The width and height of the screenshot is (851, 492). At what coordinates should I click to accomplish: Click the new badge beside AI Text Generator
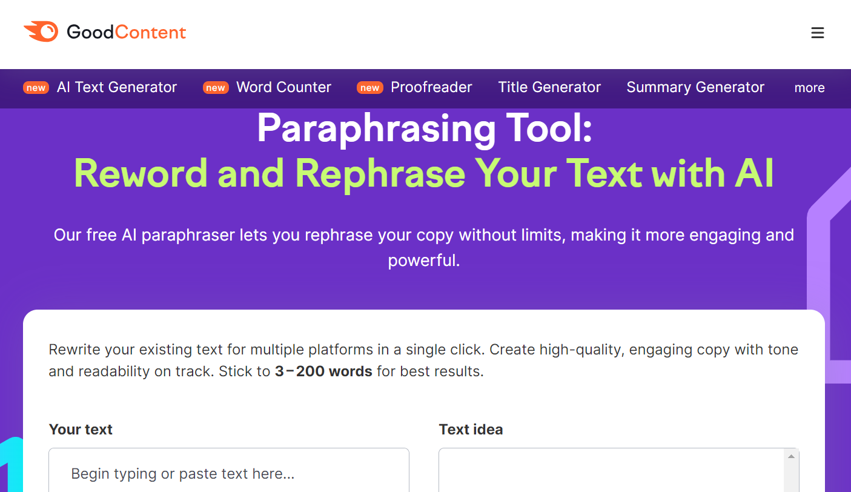36,88
